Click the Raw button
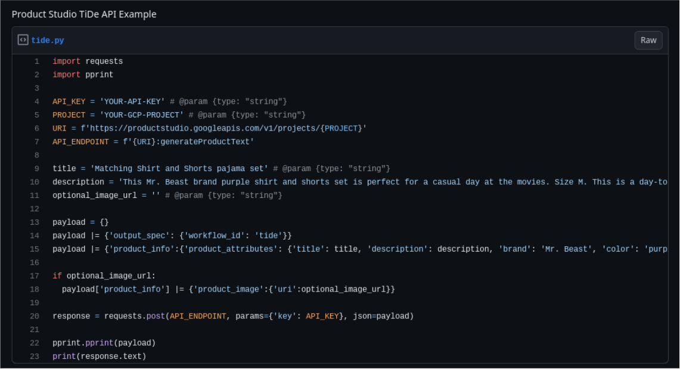680x369 pixels. [648, 40]
